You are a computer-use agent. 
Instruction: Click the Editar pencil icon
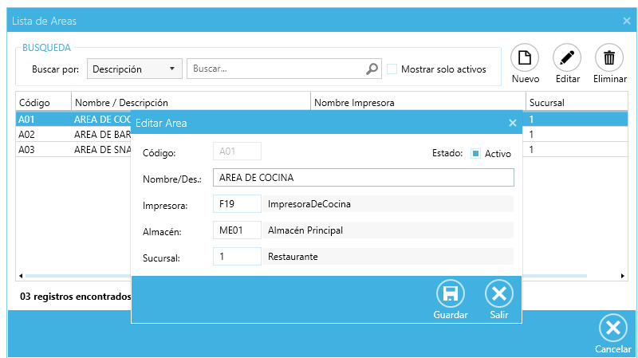click(x=567, y=58)
